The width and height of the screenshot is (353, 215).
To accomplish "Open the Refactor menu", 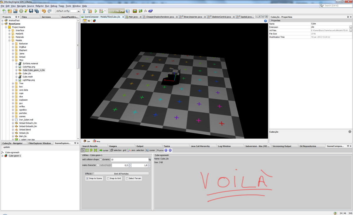I will (x=39, y=6).
